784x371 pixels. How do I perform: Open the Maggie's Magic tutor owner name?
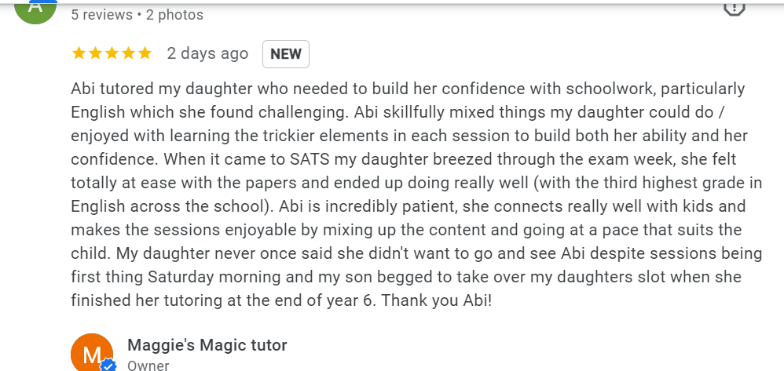click(x=207, y=345)
